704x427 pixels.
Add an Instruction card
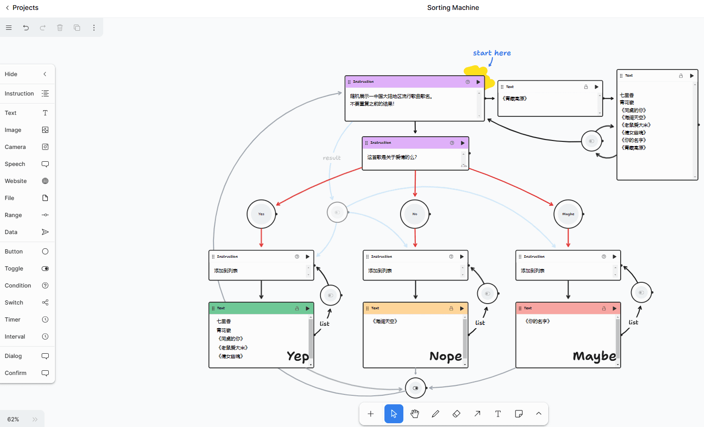(27, 94)
